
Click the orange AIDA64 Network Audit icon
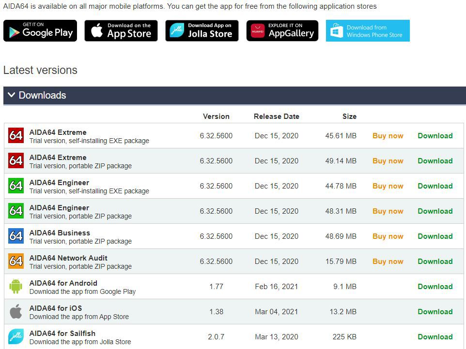(16, 261)
